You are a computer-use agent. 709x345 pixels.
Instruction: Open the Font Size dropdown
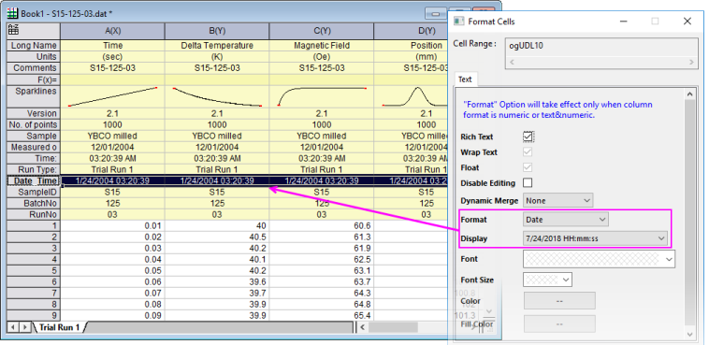pyautogui.click(x=547, y=280)
